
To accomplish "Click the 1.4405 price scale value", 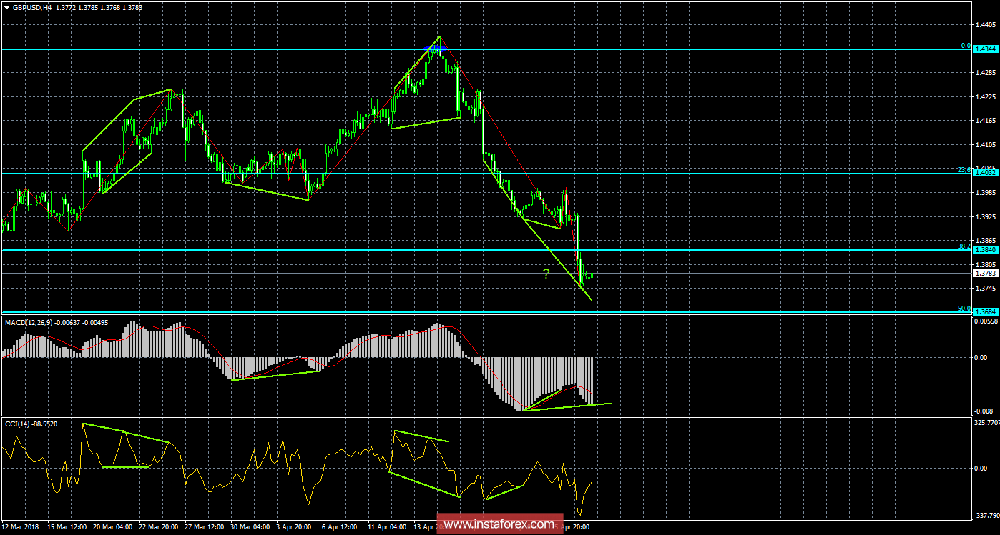I will click(985, 24).
